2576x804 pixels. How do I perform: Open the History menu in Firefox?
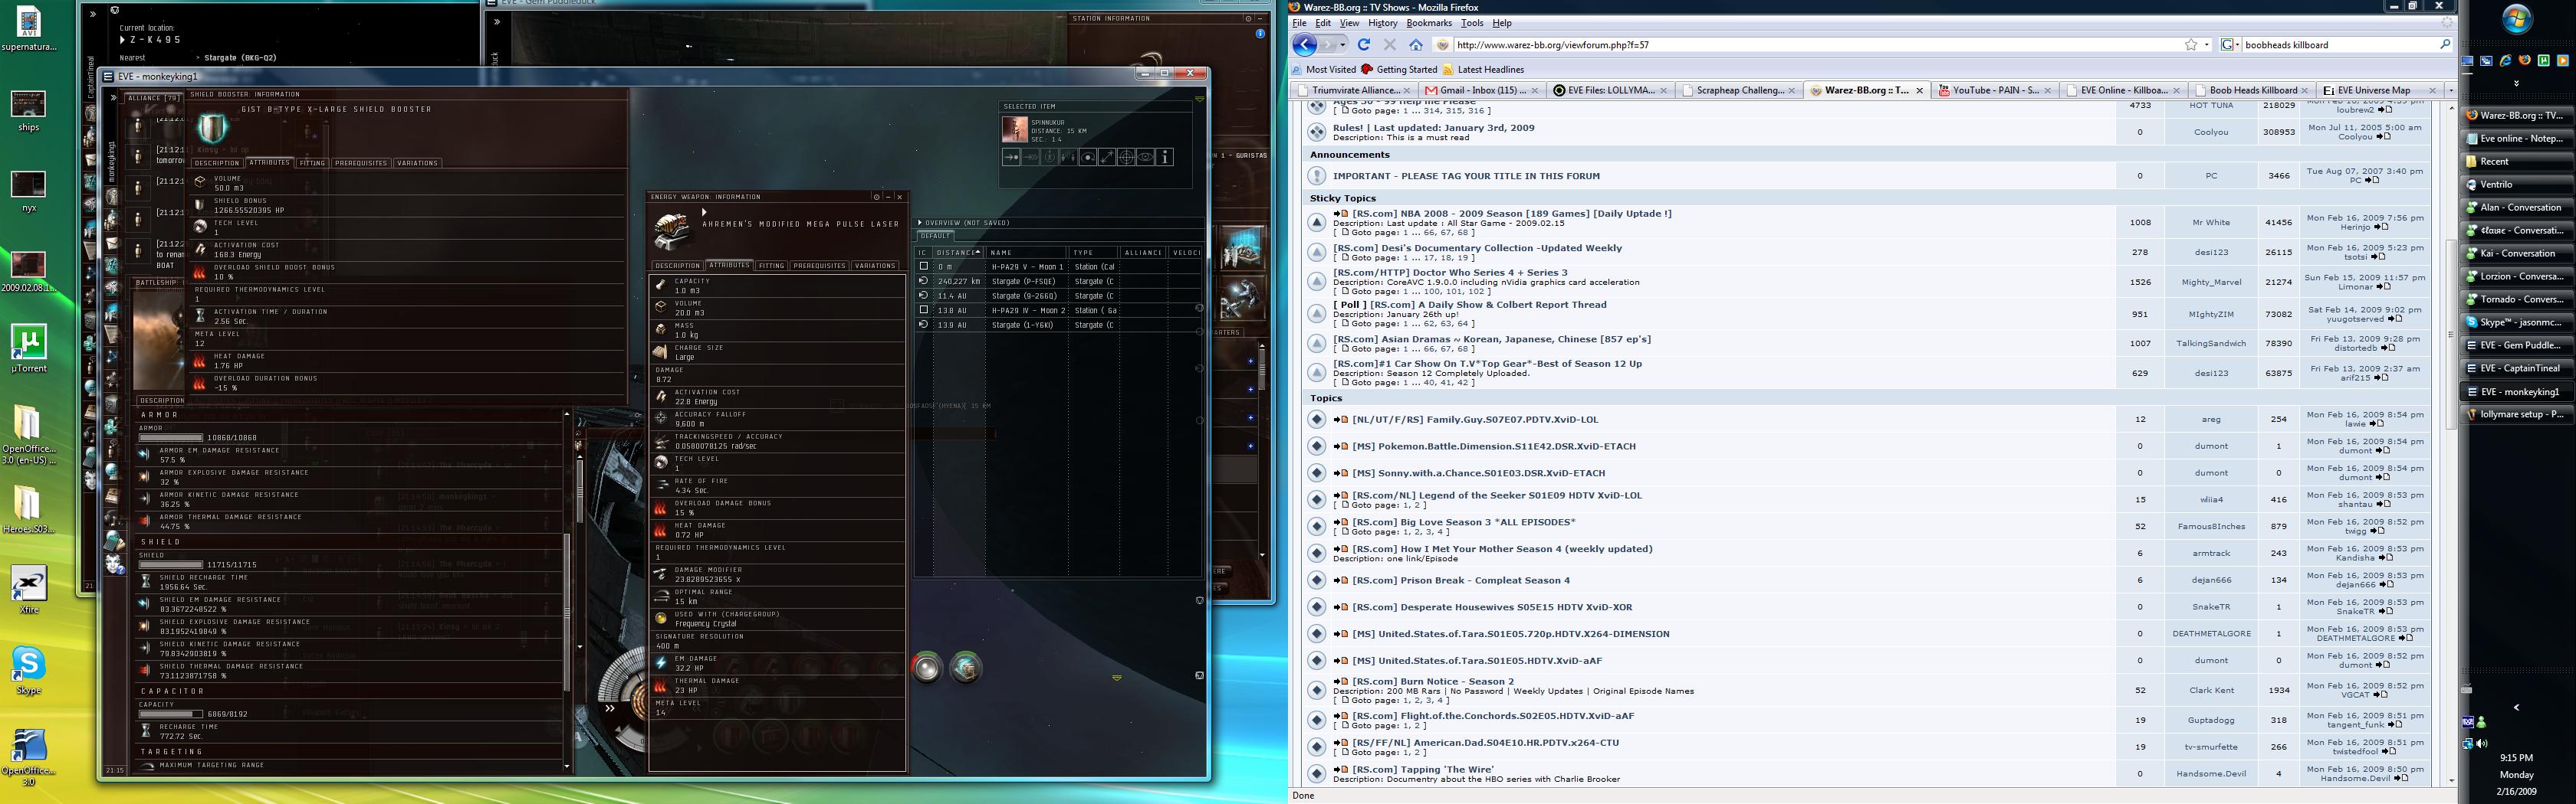pyautogui.click(x=1382, y=23)
